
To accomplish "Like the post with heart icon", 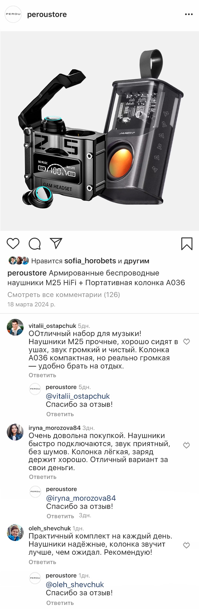I will coord(13,243).
